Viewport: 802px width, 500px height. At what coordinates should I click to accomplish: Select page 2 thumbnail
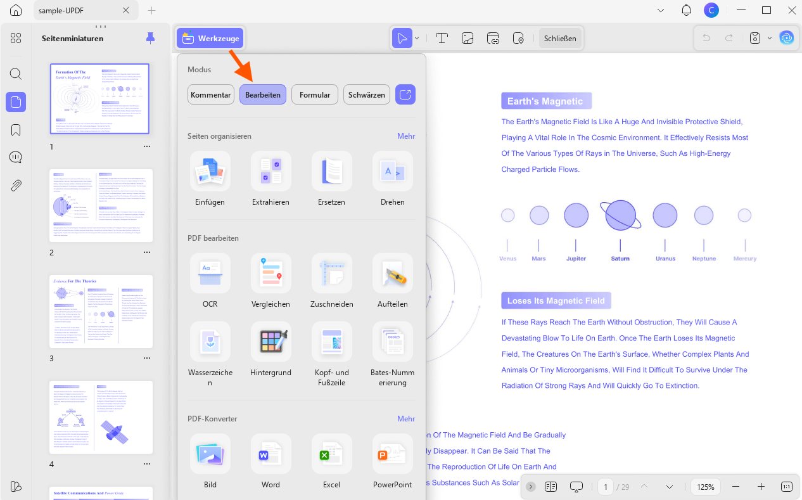pos(101,205)
